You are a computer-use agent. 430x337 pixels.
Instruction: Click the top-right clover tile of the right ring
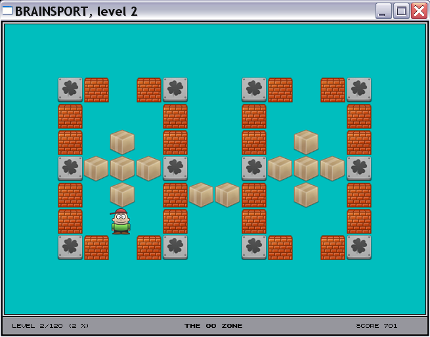coord(359,89)
